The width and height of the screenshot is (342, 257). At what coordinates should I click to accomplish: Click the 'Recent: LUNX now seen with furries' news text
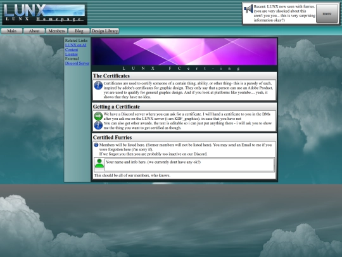284,13
